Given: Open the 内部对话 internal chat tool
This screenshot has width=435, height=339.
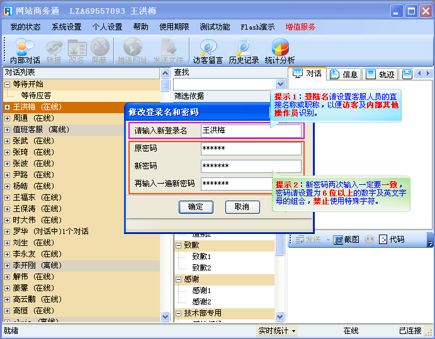Looking at the screenshot, I should [x=25, y=50].
